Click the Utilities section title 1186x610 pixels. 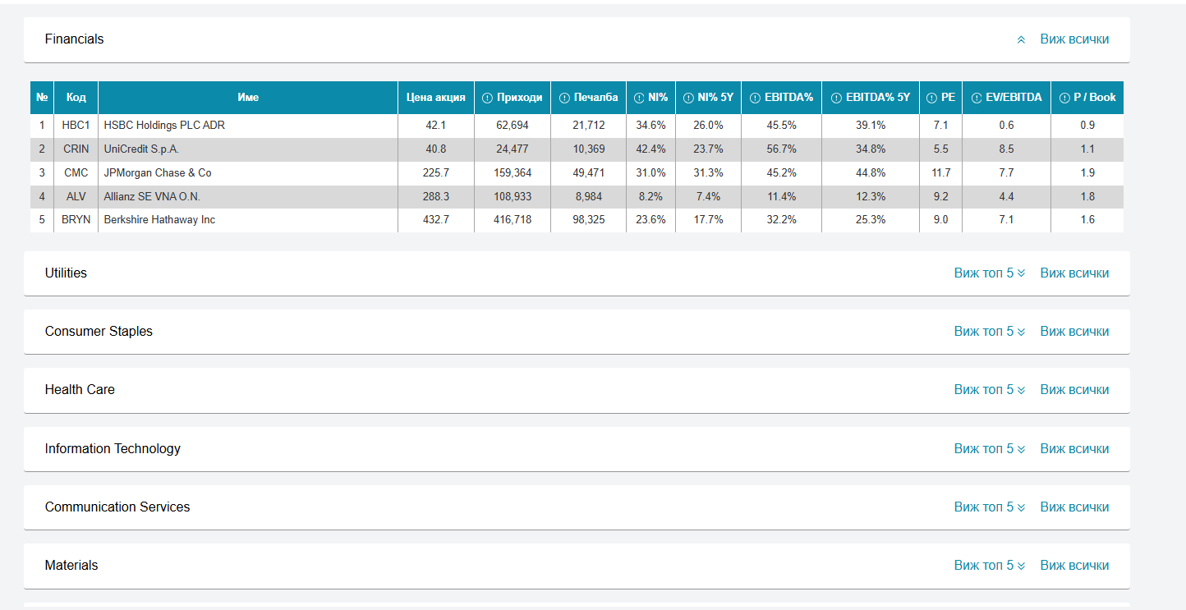point(66,273)
